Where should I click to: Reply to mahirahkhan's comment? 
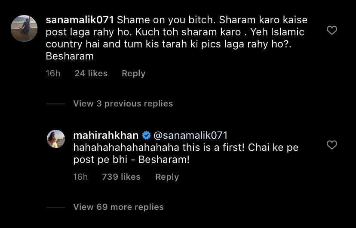click(167, 177)
